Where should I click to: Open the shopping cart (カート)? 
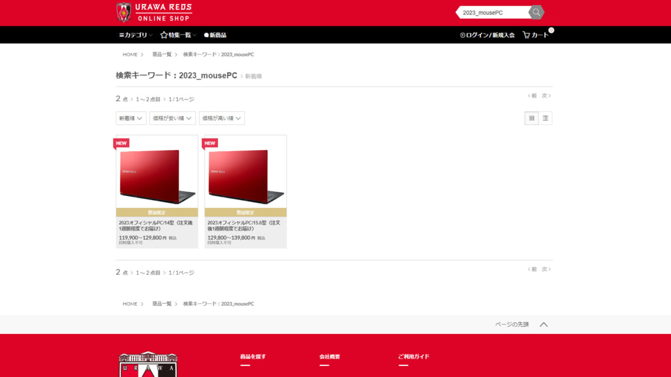point(536,35)
